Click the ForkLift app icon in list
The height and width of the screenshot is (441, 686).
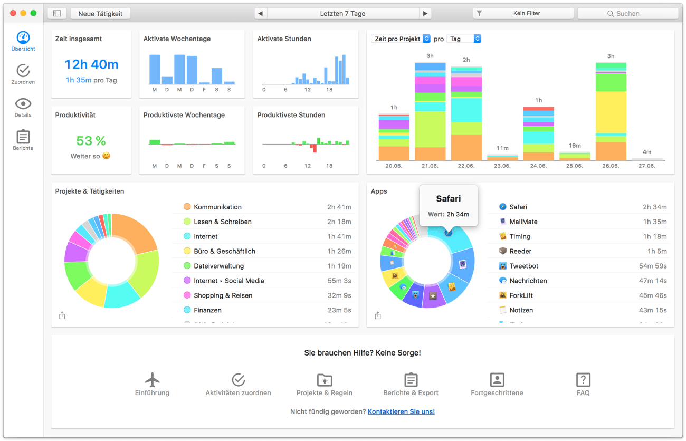tap(503, 295)
